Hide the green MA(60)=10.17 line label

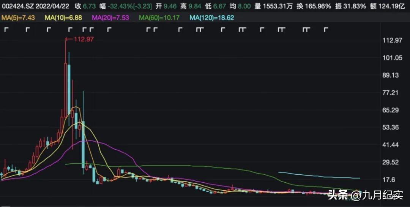[x=159, y=18]
